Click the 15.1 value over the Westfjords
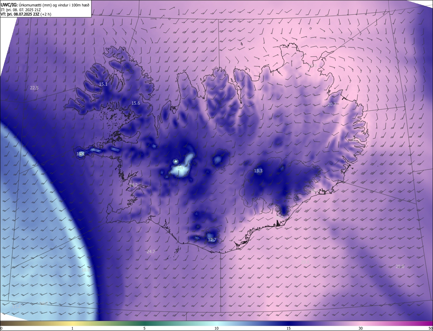The image size is (433, 331). (103, 84)
